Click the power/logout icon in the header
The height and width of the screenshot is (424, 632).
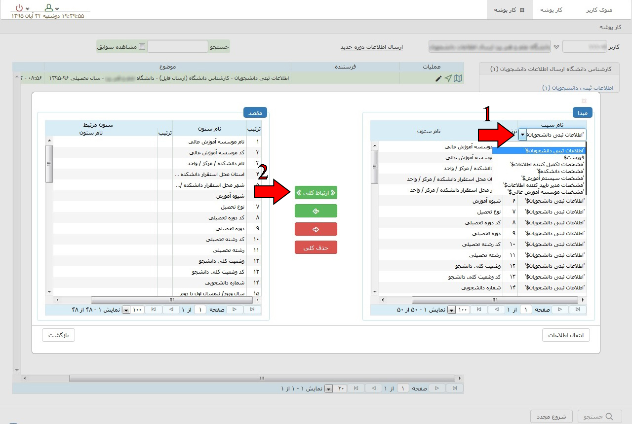(x=19, y=8)
